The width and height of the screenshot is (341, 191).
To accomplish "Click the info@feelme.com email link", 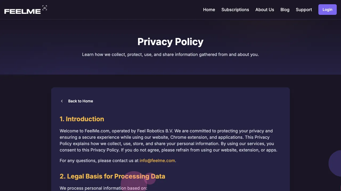I will point(157,160).
